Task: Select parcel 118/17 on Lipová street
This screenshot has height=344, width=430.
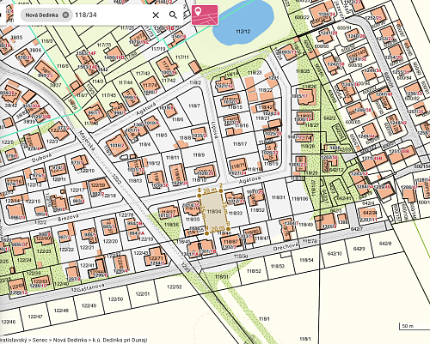Action: tap(240, 144)
